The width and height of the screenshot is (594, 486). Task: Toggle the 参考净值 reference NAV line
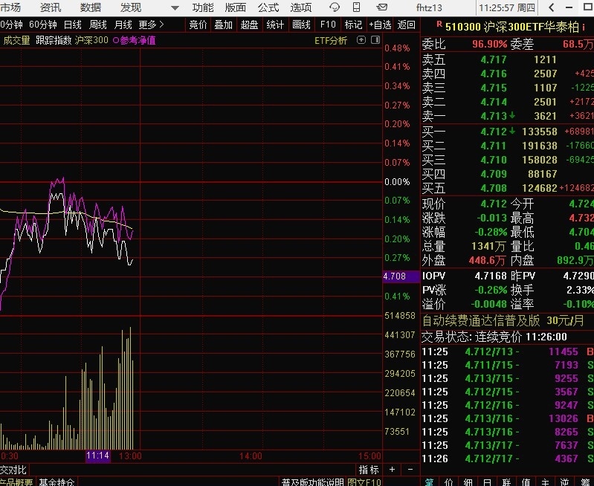(x=134, y=40)
